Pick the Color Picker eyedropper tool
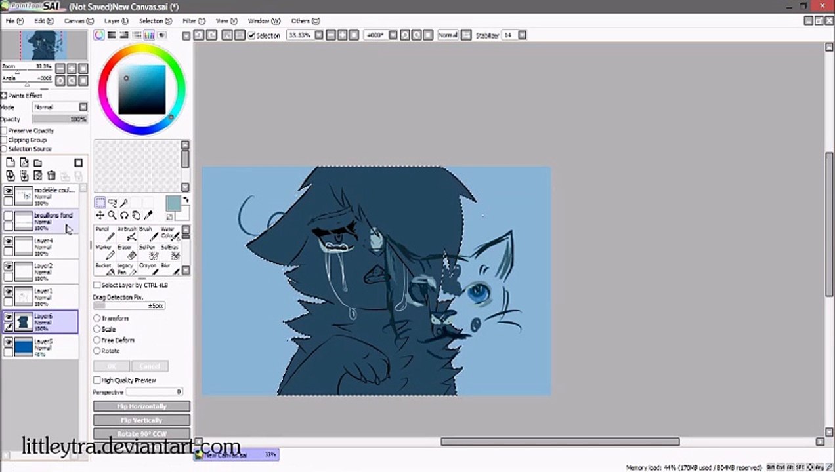The width and height of the screenshot is (835, 472). click(148, 215)
